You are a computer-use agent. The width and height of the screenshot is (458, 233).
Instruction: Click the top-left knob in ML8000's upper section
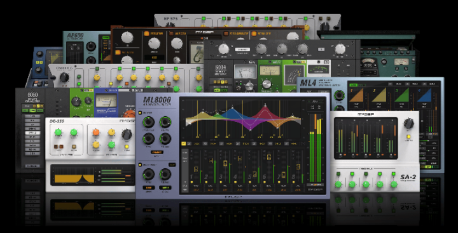click(148, 122)
